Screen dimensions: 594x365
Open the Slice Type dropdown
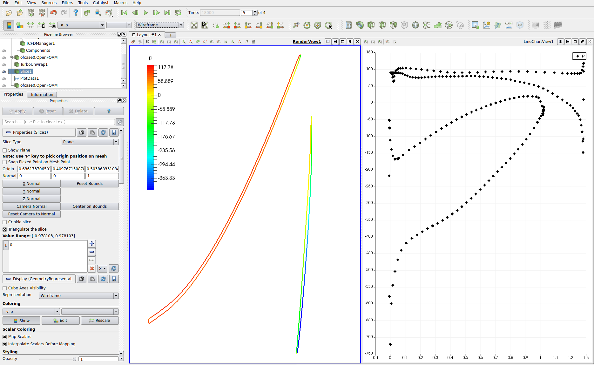coord(90,142)
